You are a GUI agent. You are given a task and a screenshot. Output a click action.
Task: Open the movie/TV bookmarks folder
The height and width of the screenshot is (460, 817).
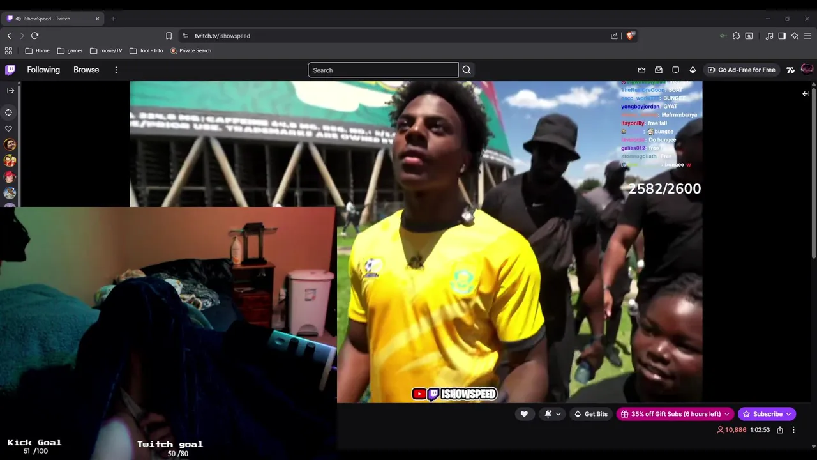tap(106, 50)
